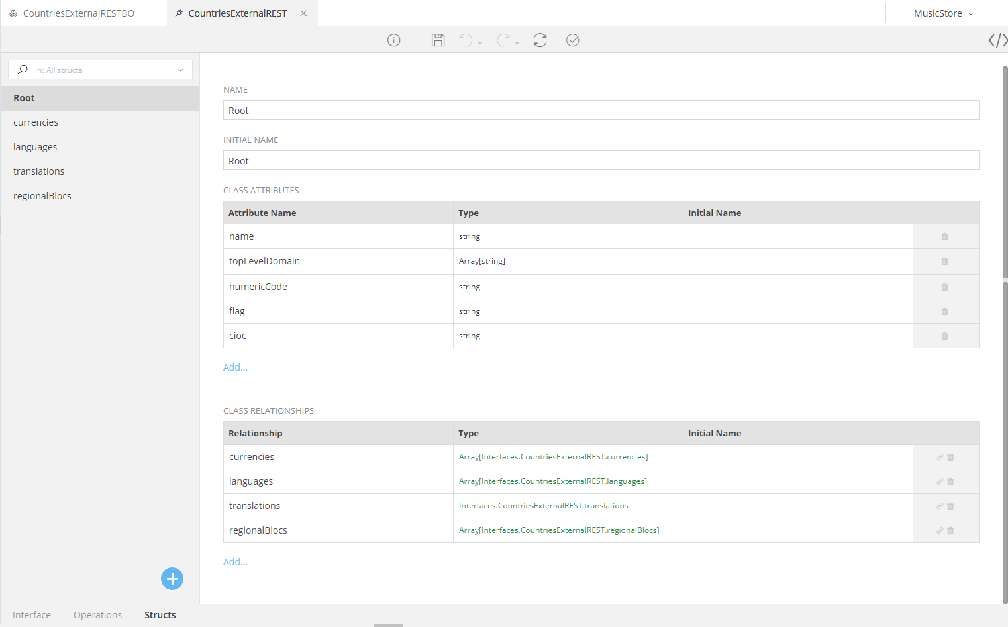Screen dimensions: 1008x627
Task: Open the CountriesExternalRESTBO tab
Action: tap(78, 13)
